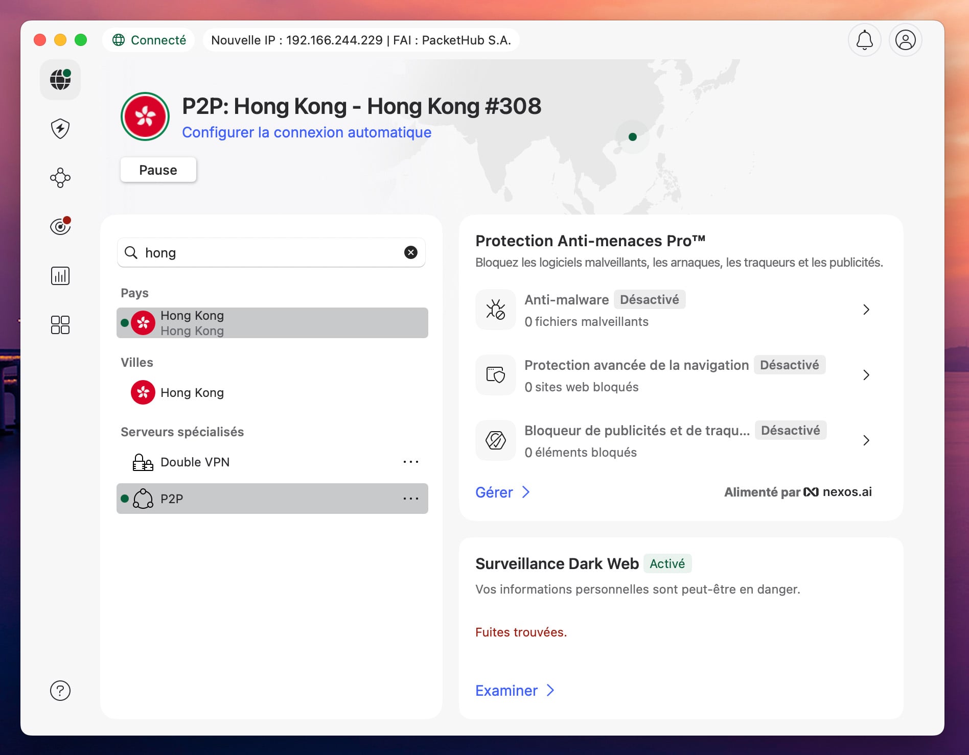Click Désactivé badge beside Anti-malware
The image size is (969, 755).
(x=650, y=299)
